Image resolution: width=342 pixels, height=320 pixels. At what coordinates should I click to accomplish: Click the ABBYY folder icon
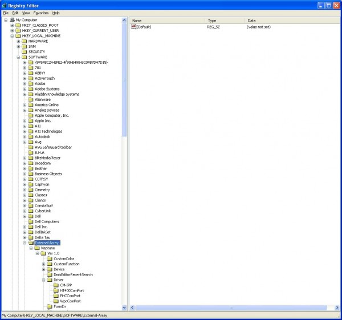coord(31,73)
